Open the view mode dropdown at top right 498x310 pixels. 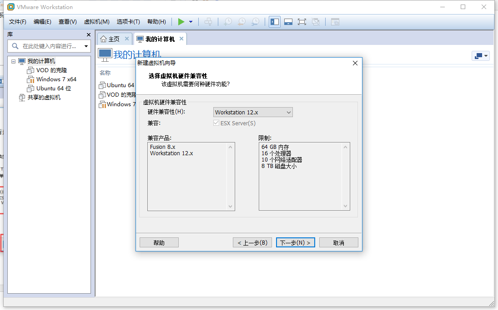click(x=481, y=56)
